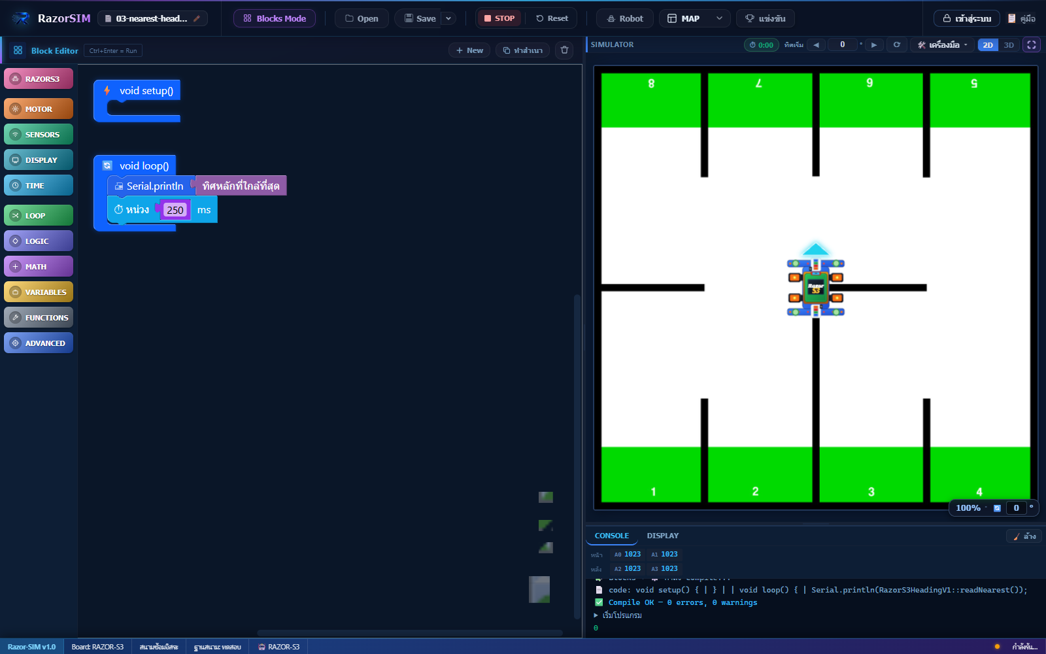
Task: Open the เครื่องมือ tools dropdown
Action: [942, 45]
